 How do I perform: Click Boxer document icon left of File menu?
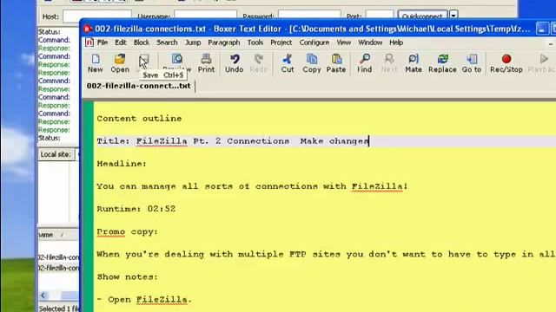click(89, 42)
